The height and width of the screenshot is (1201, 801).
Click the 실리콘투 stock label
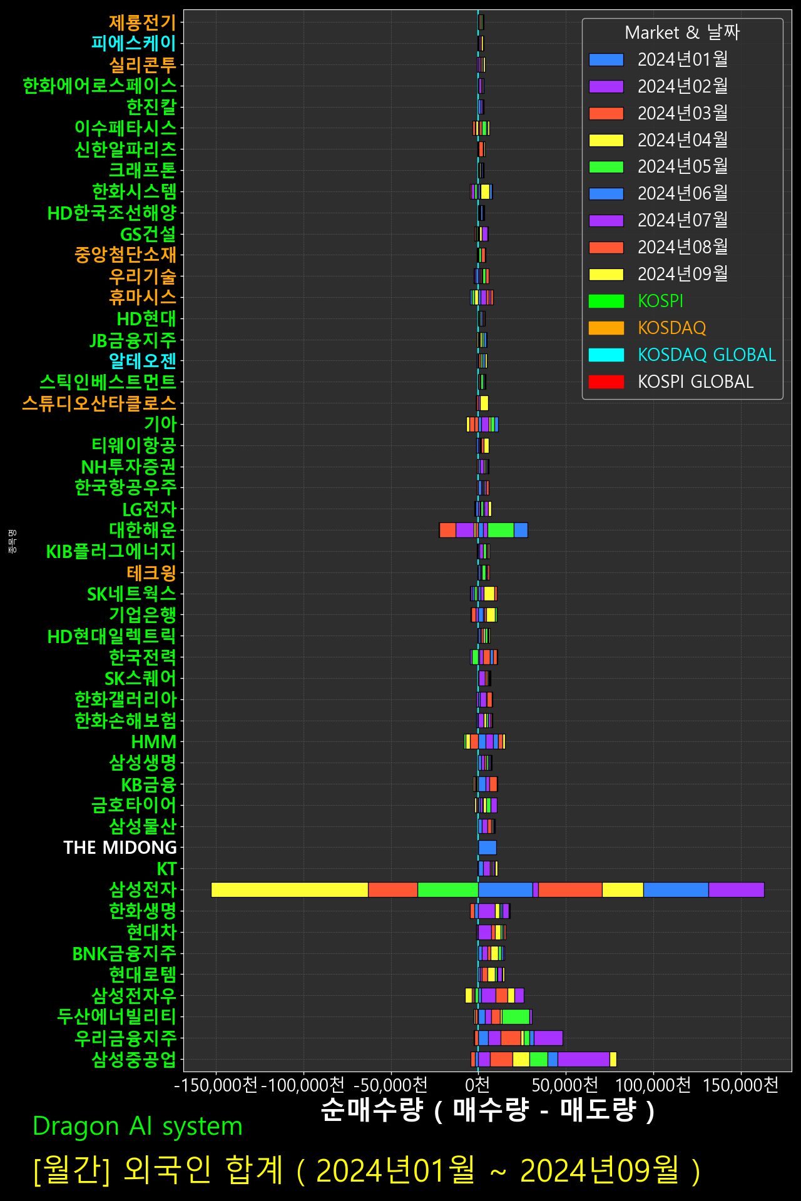[x=143, y=64]
